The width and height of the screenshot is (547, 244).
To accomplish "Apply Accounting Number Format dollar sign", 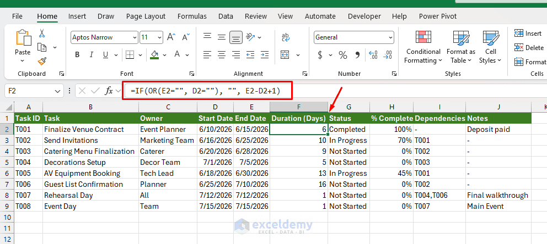I will (x=320, y=54).
